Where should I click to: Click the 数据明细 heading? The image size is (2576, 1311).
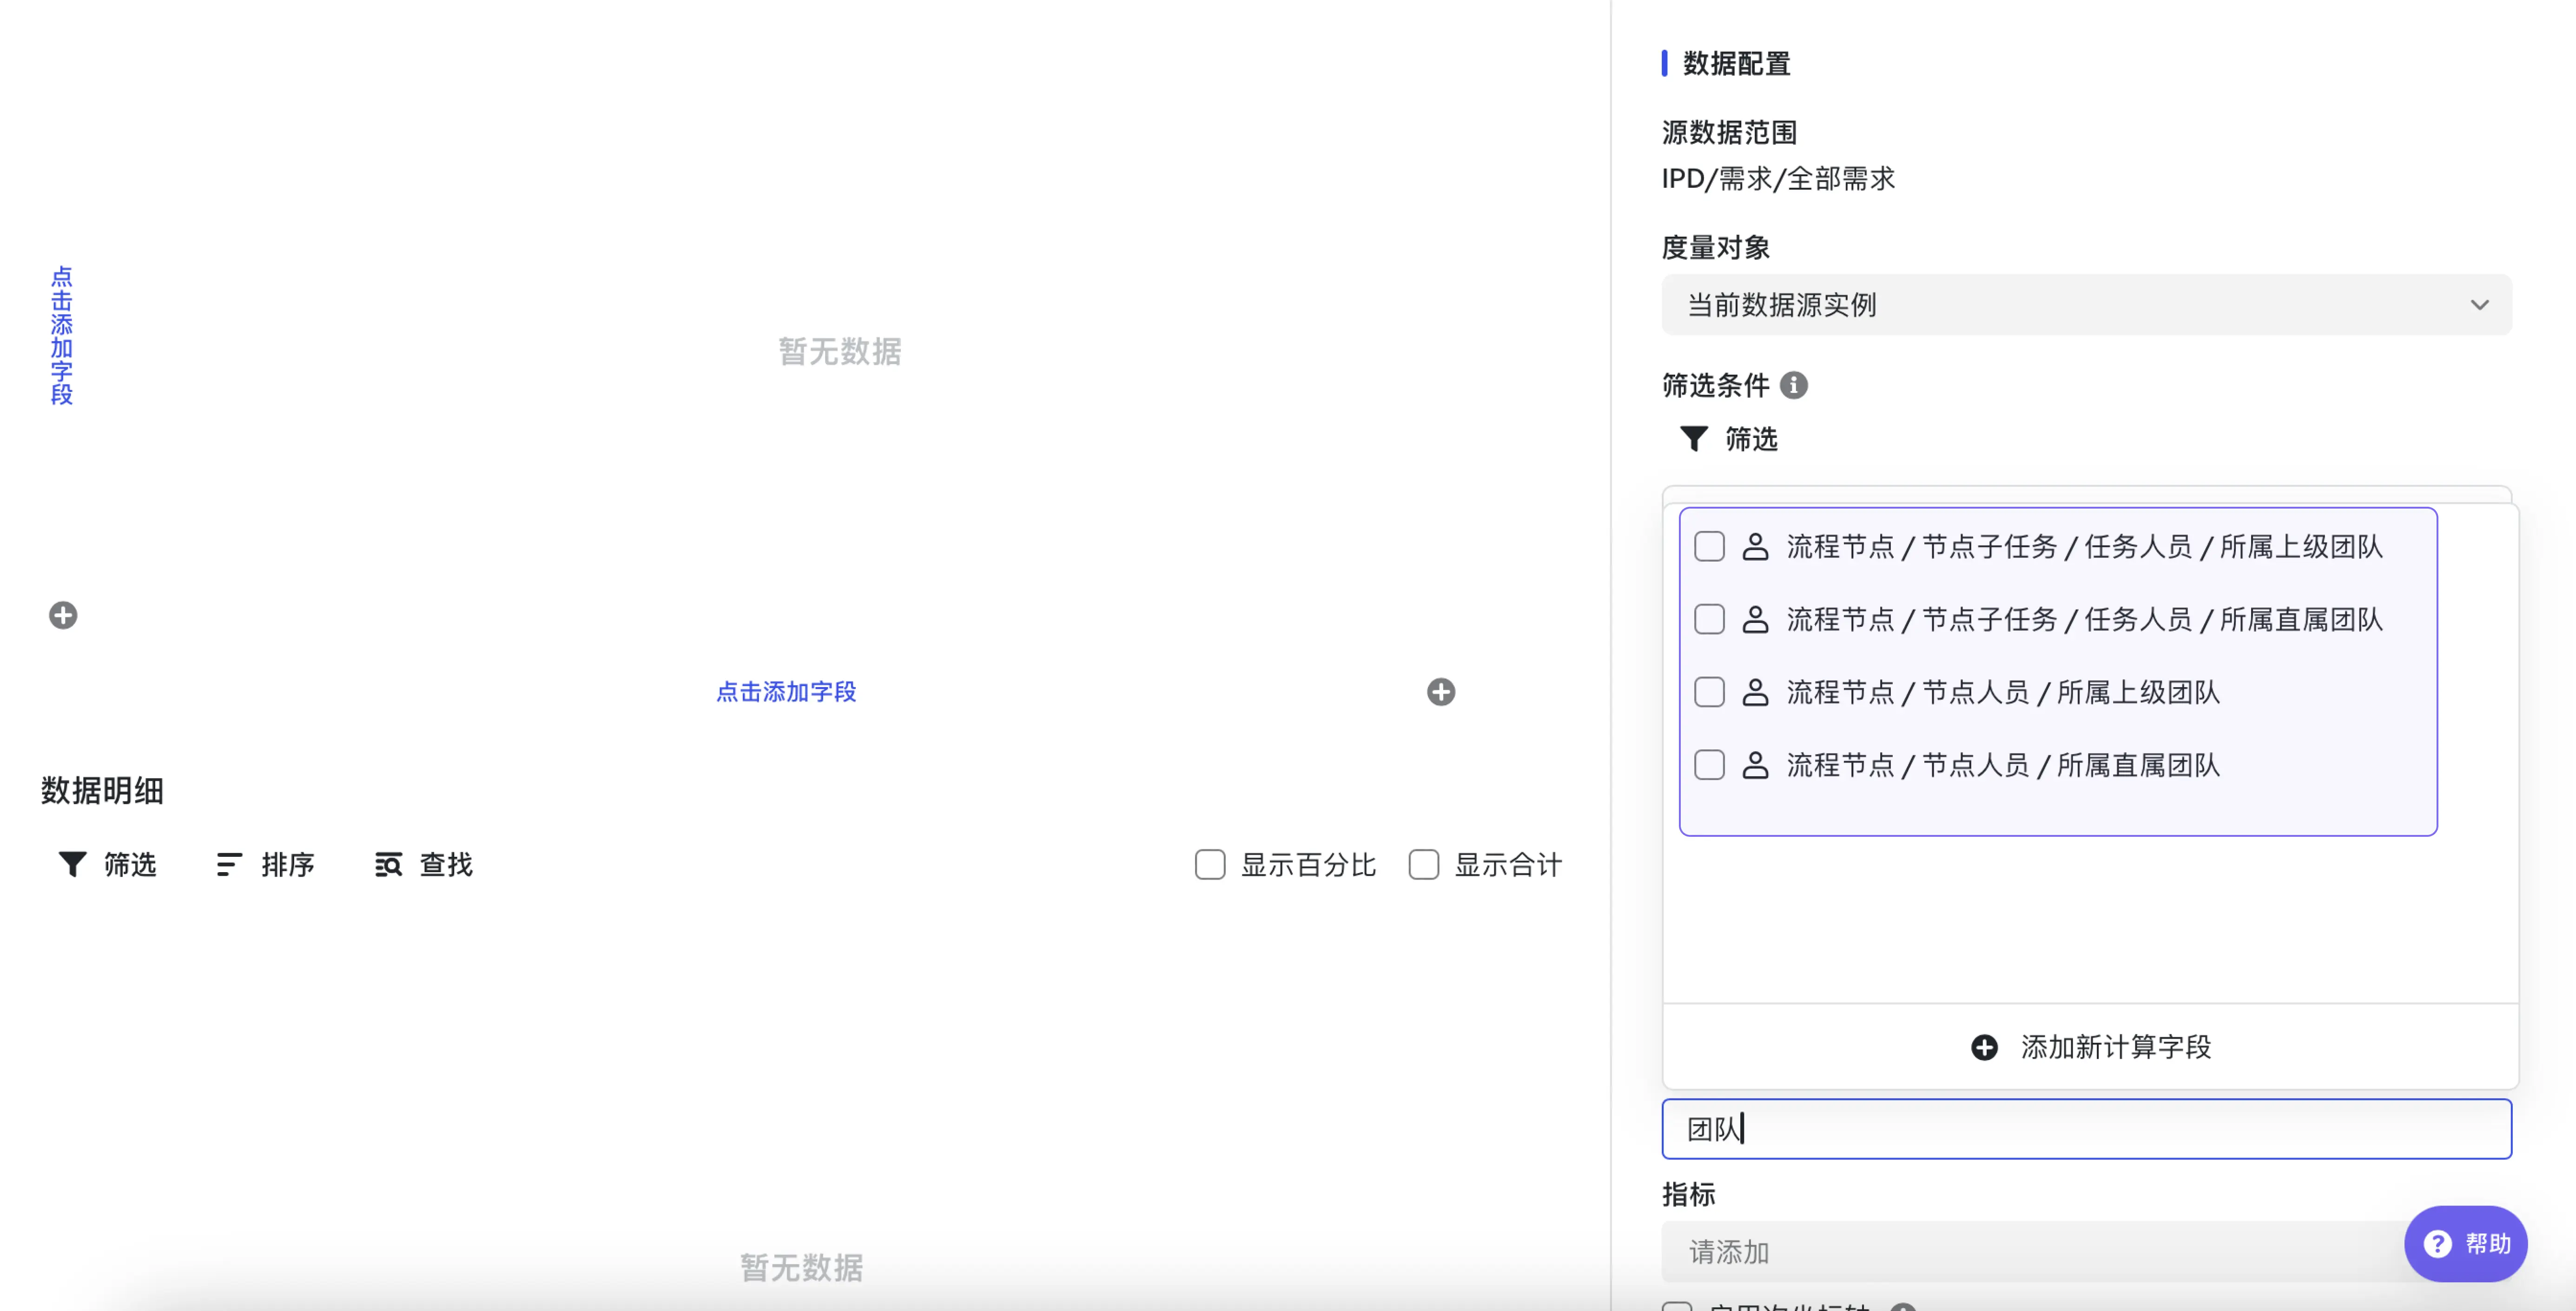click(102, 790)
